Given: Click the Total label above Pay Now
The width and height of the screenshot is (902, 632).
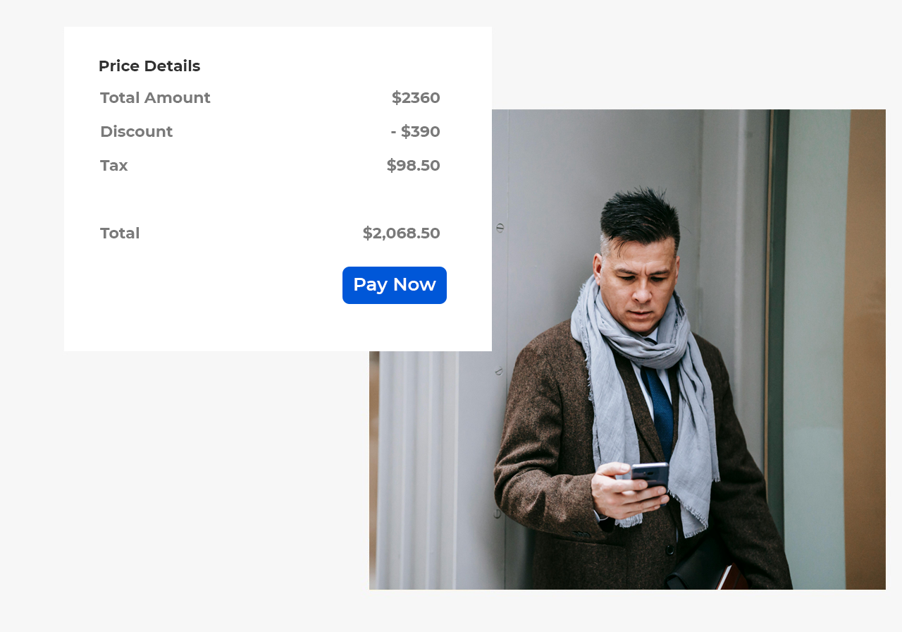Looking at the screenshot, I should [x=120, y=233].
